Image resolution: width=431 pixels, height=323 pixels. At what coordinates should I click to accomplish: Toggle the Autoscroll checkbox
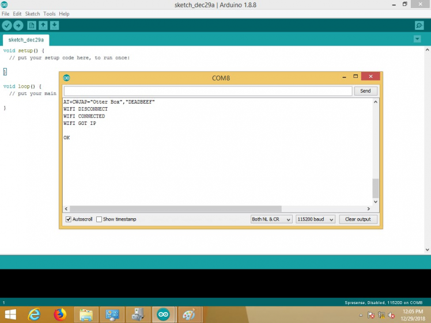tap(69, 219)
